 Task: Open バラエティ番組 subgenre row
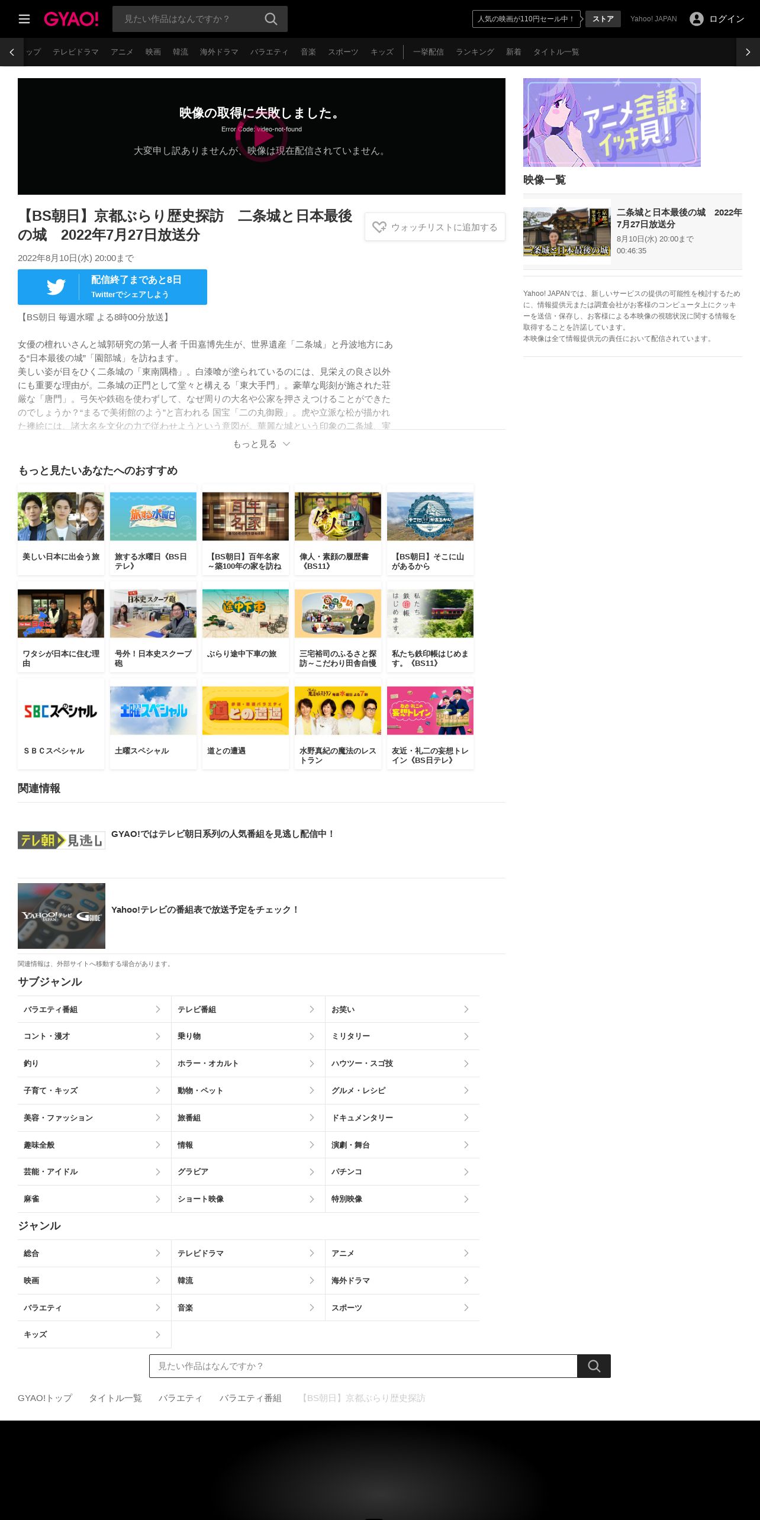pyautogui.click(x=94, y=1009)
